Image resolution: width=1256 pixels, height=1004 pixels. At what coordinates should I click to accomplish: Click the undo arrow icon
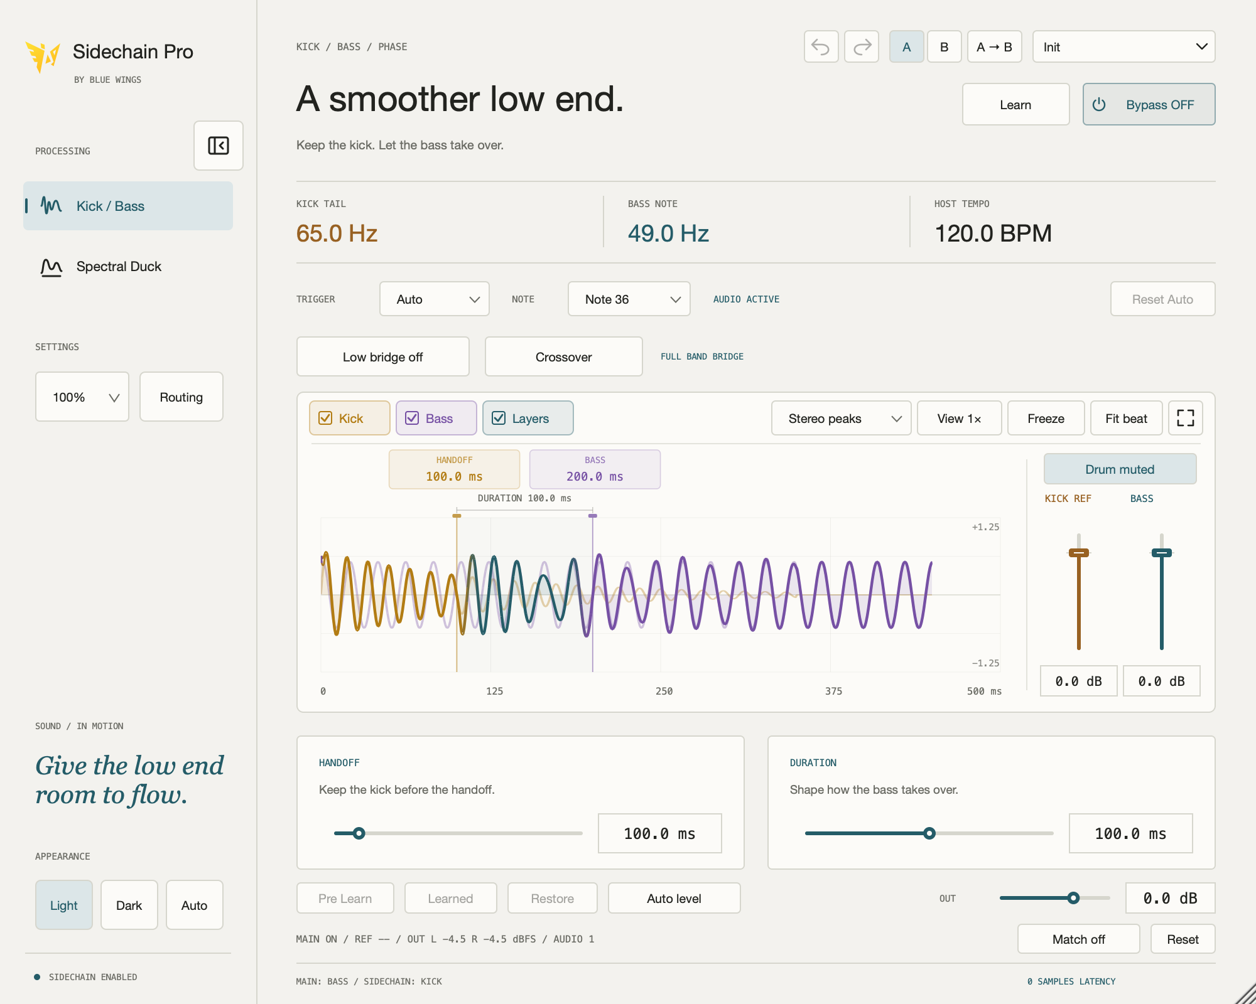pyautogui.click(x=821, y=46)
